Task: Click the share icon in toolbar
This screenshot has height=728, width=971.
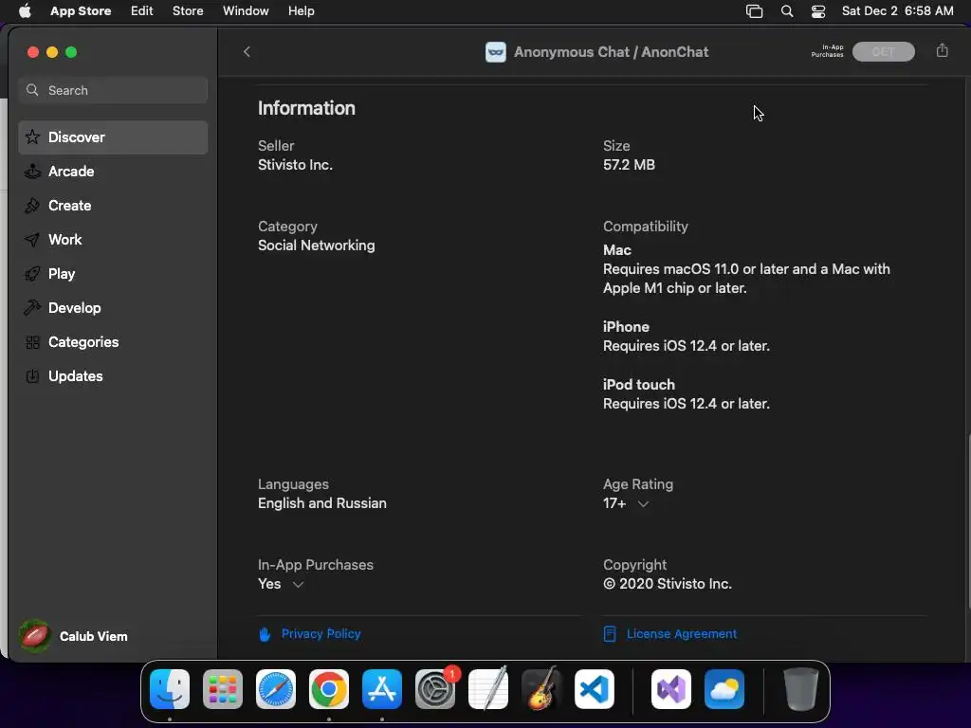Action: click(942, 51)
